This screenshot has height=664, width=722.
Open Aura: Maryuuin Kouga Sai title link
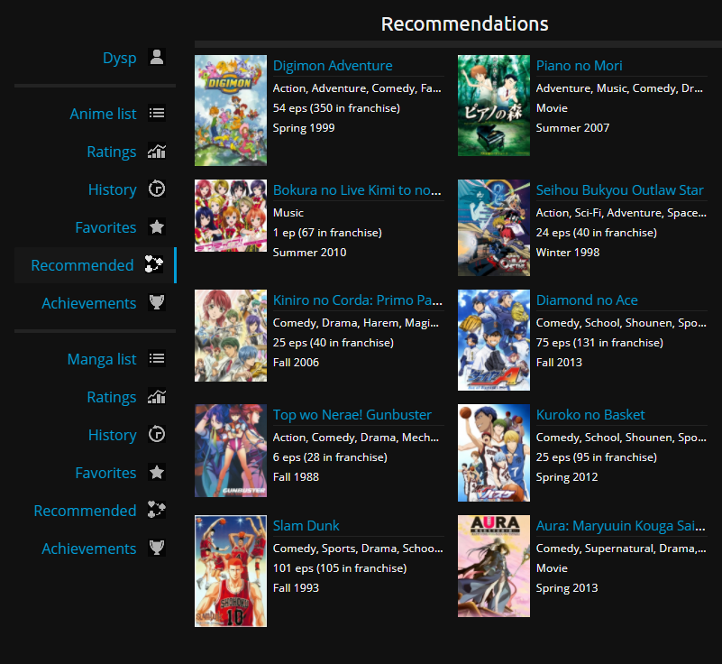tap(621, 525)
